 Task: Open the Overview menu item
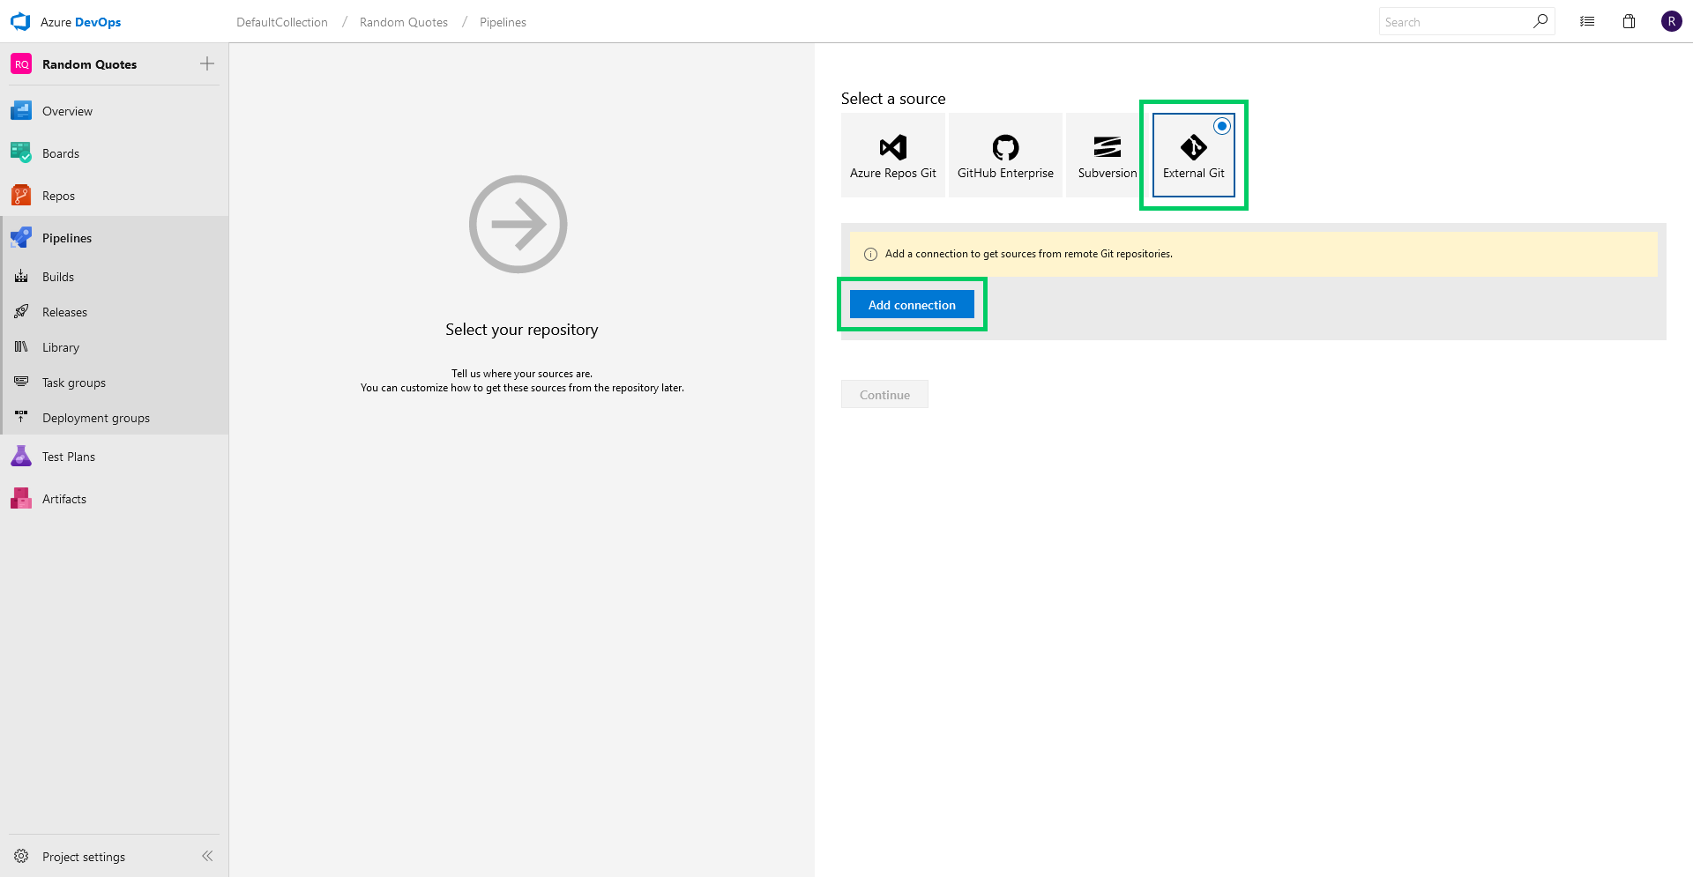click(x=115, y=111)
